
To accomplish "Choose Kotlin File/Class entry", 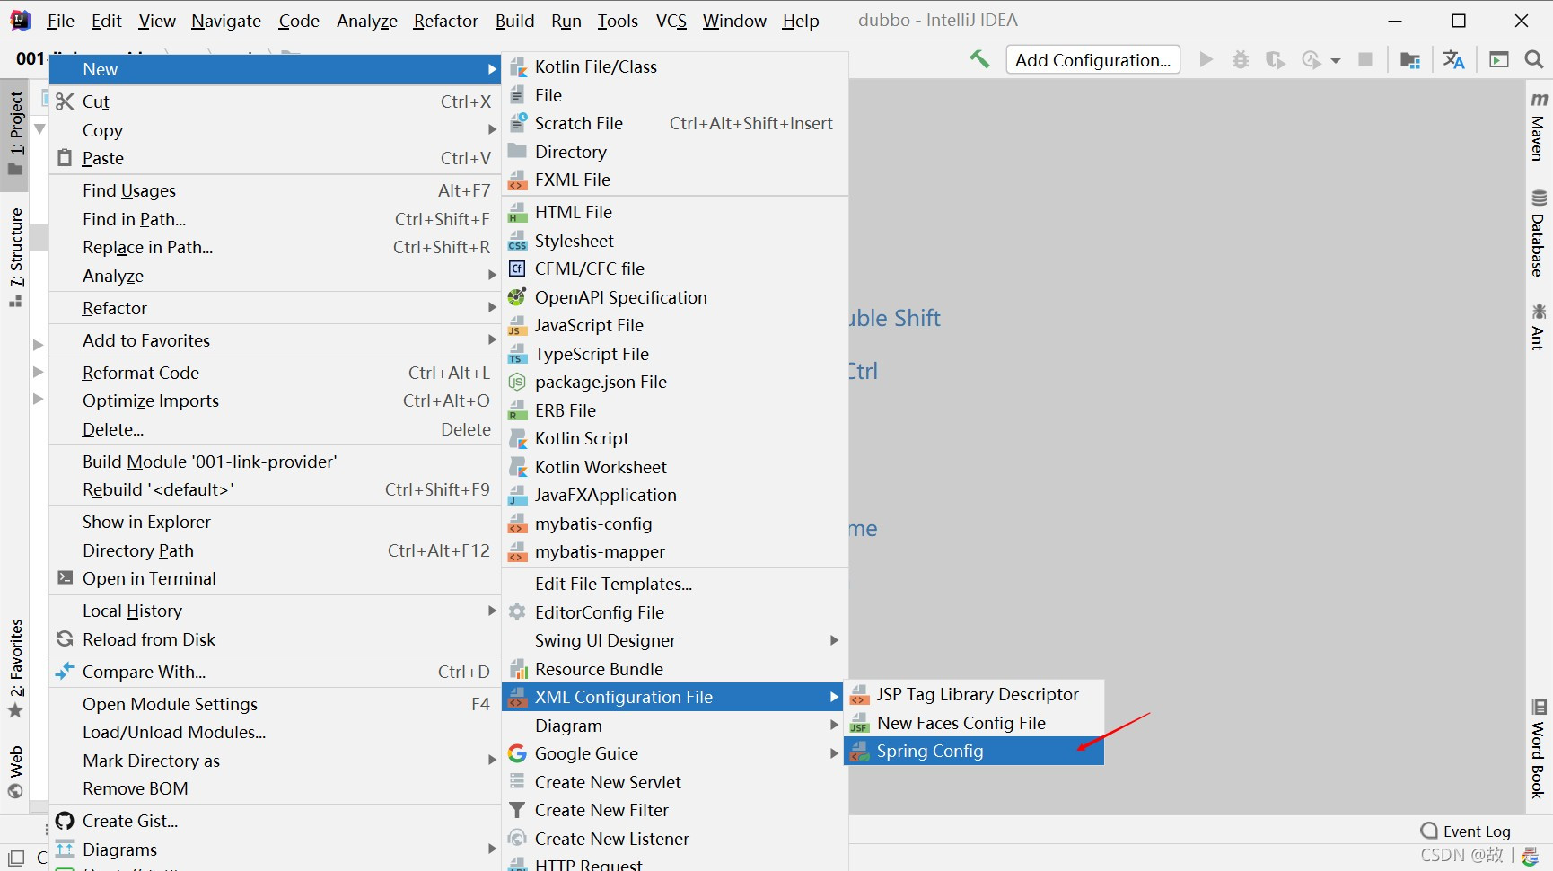I will point(675,66).
